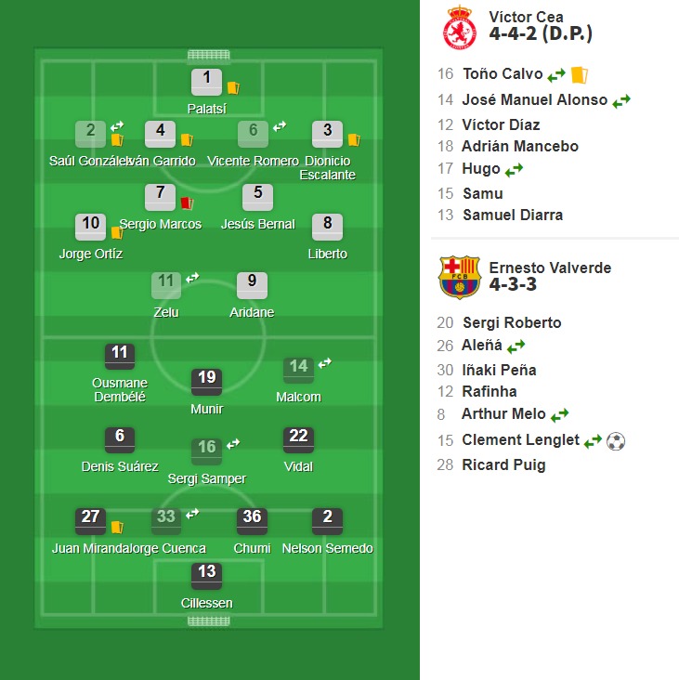
Task: Select Cillessen's number 13 shirt
Action: click(x=207, y=576)
